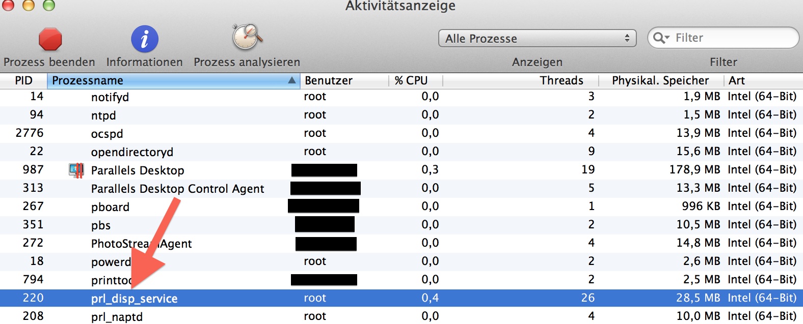Sort by the Art column header
Image resolution: width=803 pixels, height=324 pixels.
(764, 81)
